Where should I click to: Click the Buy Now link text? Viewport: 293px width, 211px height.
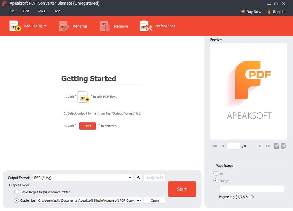[254, 12]
